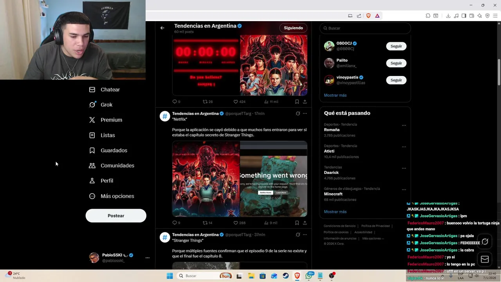The height and width of the screenshot is (282, 501).
Task: Open PabloSSKI account options dots
Action: tap(148, 258)
